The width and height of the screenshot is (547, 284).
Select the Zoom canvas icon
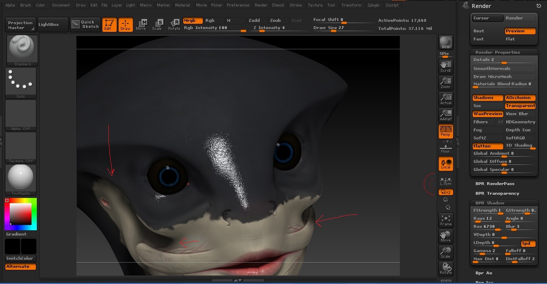point(446,83)
